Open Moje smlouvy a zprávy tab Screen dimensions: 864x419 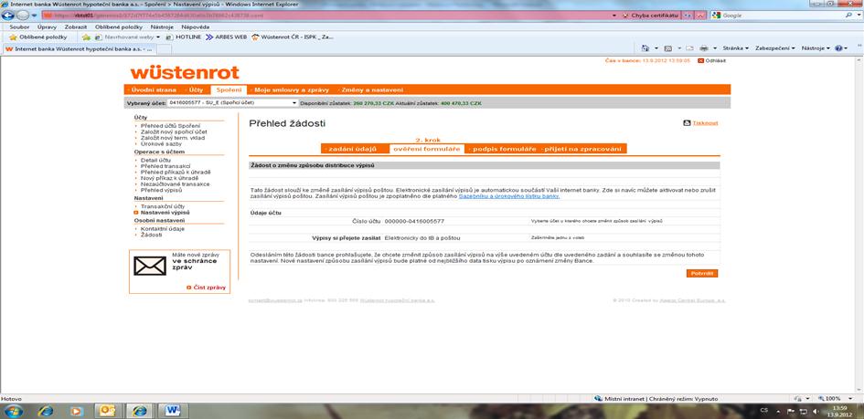pos(291,89)
